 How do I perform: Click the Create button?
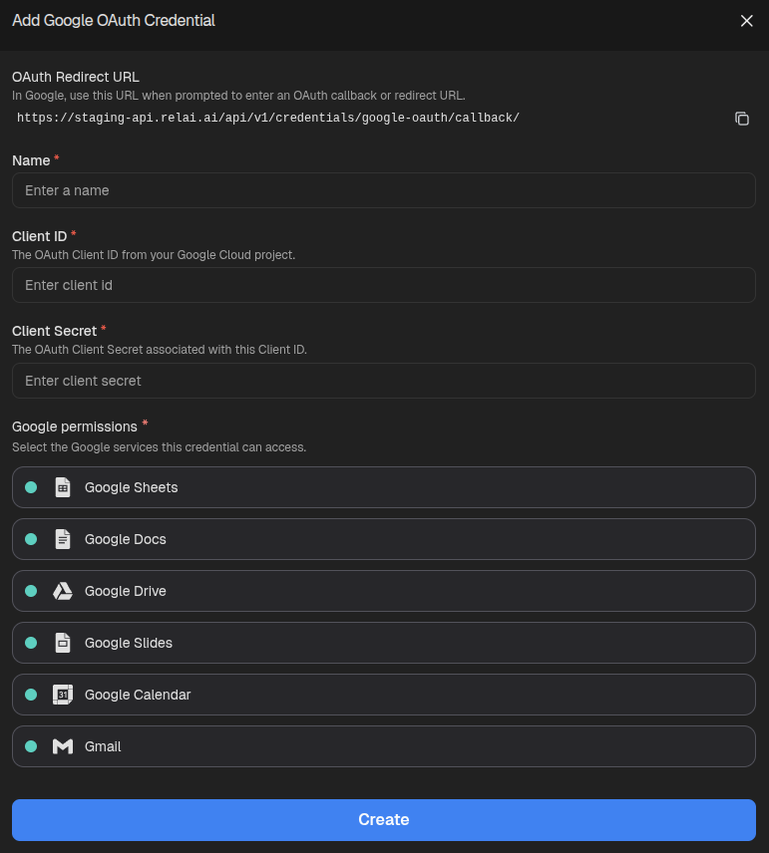click(x=384, y=819)
